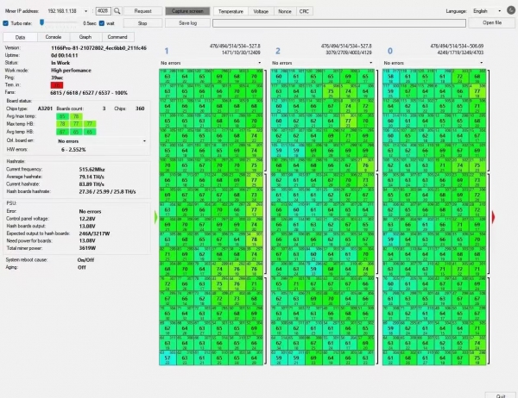Image resolution: width=518 pixels, height=398 pixels.
Task: Show Nonce values on chip map
Action: point(286,10)
